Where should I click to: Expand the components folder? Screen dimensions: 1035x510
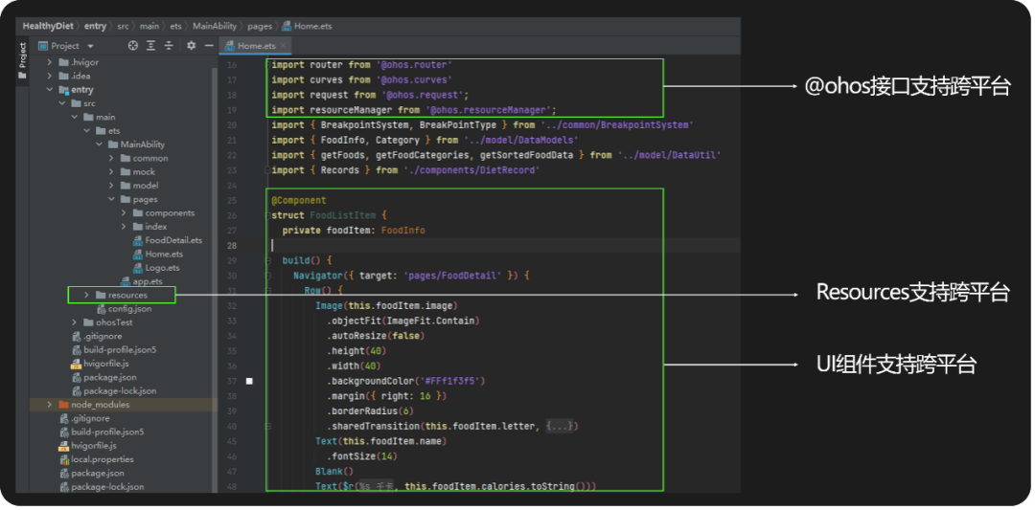[124, 212]
